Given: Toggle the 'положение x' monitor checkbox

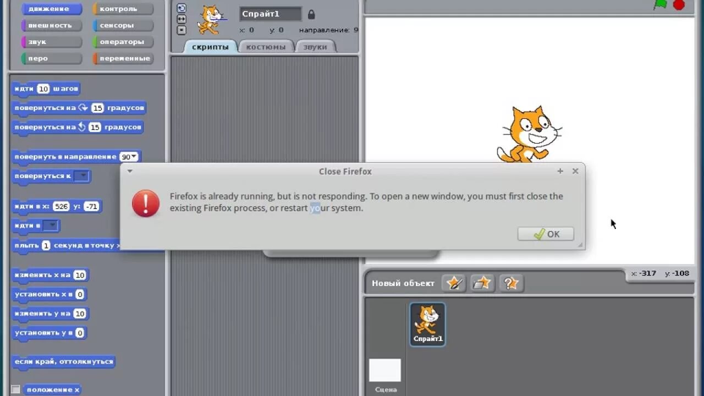Looking at the screenshot, I should (x=16, y=389).
